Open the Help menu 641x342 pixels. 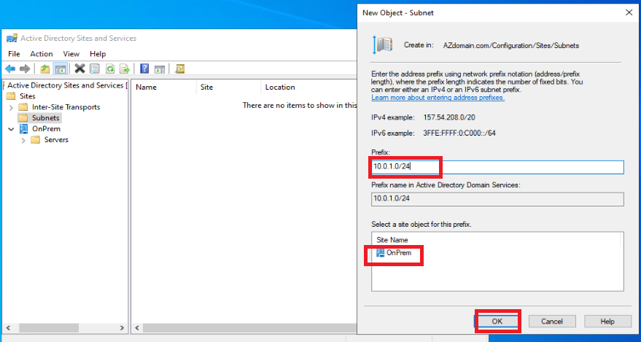[98, 54]
